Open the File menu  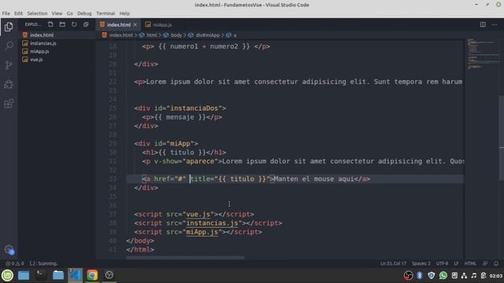[6, 13]
